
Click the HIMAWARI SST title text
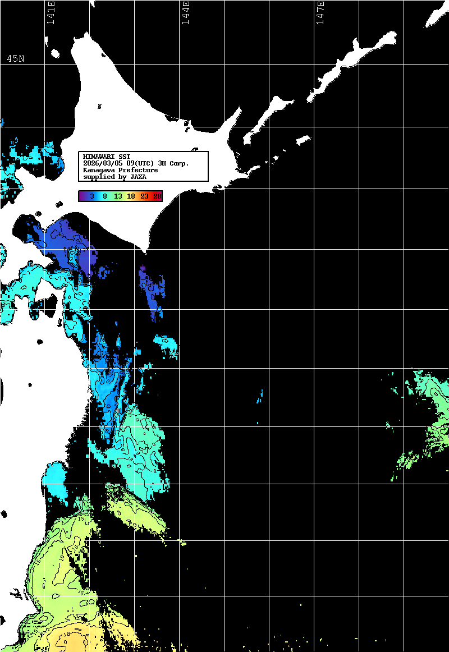107,156
